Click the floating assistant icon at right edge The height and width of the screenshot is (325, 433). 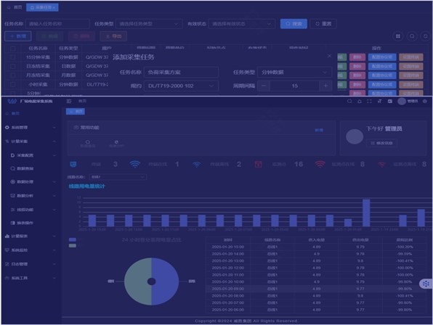426,284
